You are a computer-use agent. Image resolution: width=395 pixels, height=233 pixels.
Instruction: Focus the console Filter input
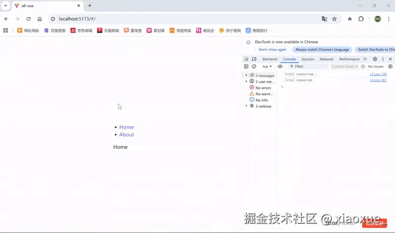tap(309, 67)
